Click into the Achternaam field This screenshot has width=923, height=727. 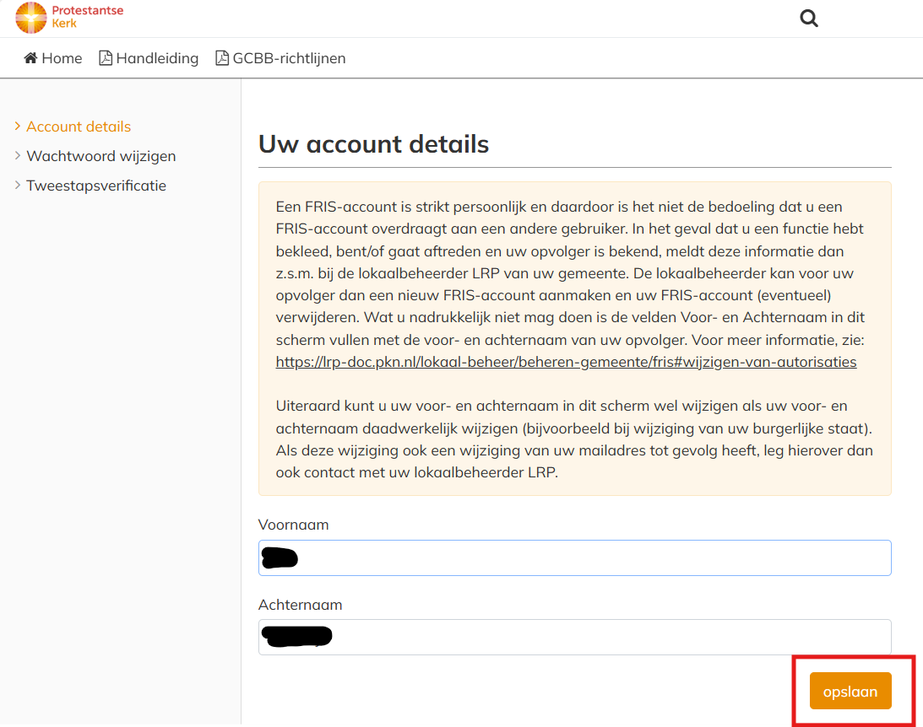[574, 637]
